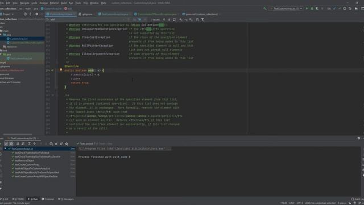This screenshot has width=364, height=205.
Task: Open the Window menu
Action: (94, 3)
